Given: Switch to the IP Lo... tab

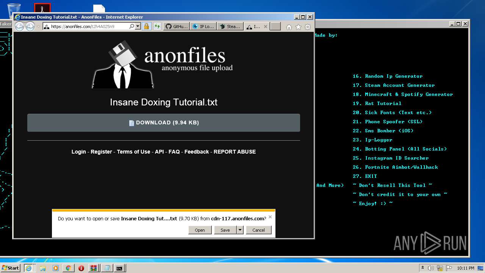Looking at the screenshot, I should (x=203, y=27).
